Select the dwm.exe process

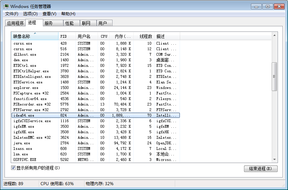96,60
